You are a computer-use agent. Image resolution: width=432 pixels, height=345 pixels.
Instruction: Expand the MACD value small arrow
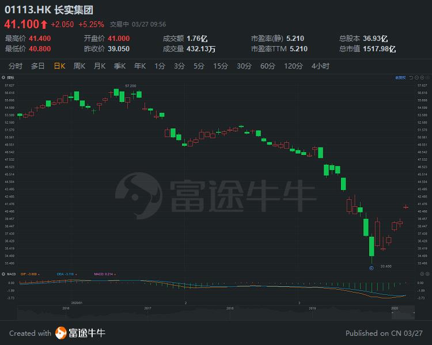[x=115, y=275]
